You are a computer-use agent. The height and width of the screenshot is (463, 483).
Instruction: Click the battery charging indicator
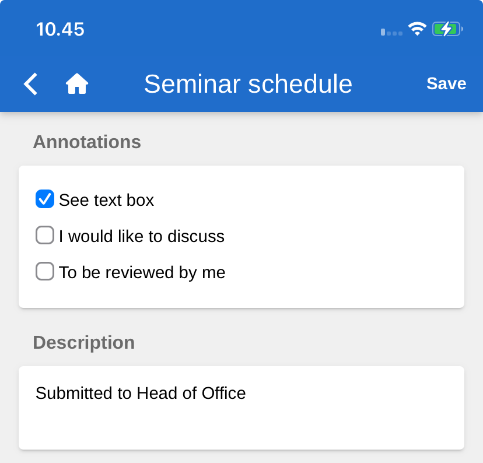click(x=447, y=29)
